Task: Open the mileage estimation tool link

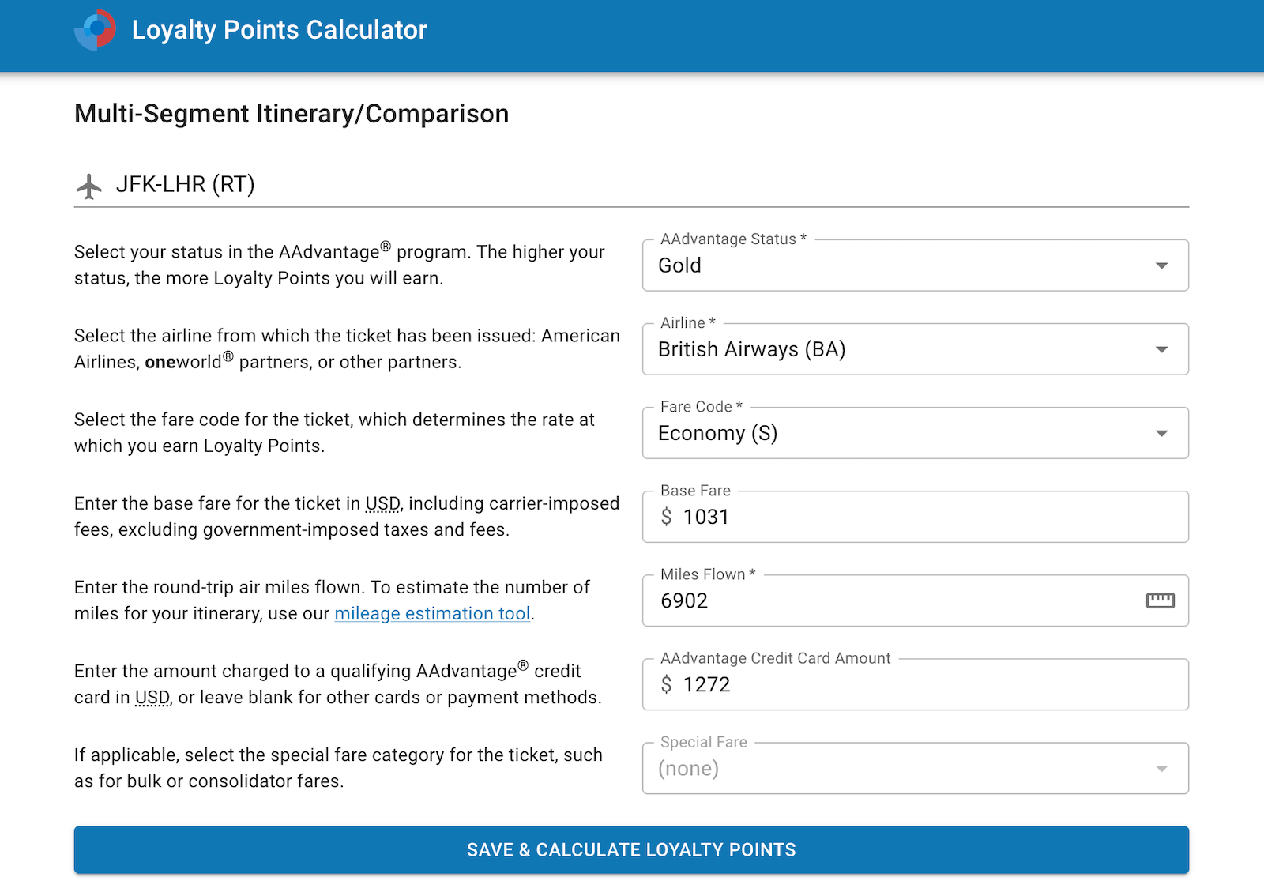Action: pos(432,613)
